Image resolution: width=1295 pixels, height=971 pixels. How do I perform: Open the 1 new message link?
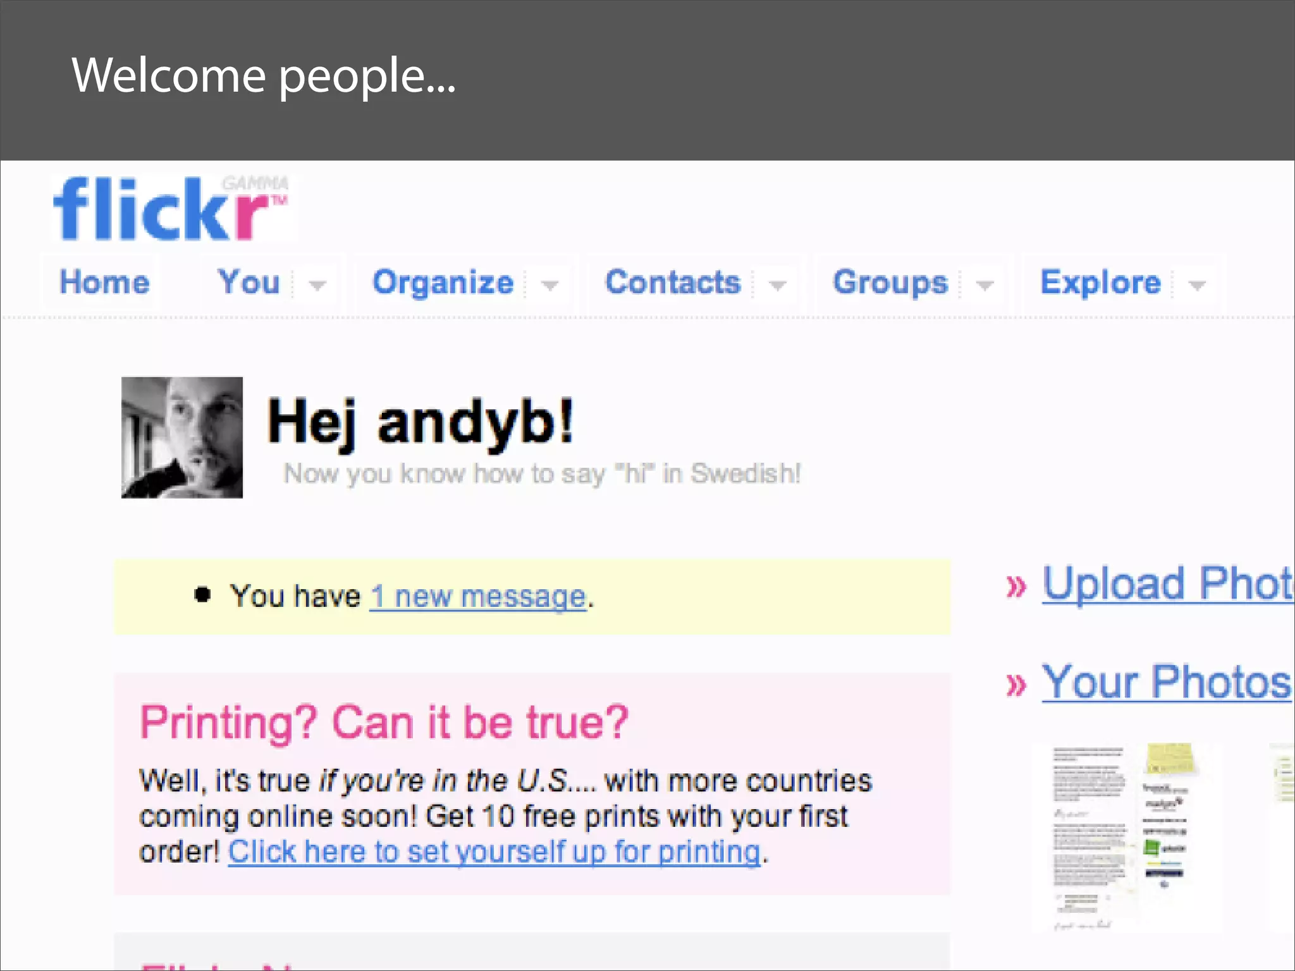(x=479, y=597)
